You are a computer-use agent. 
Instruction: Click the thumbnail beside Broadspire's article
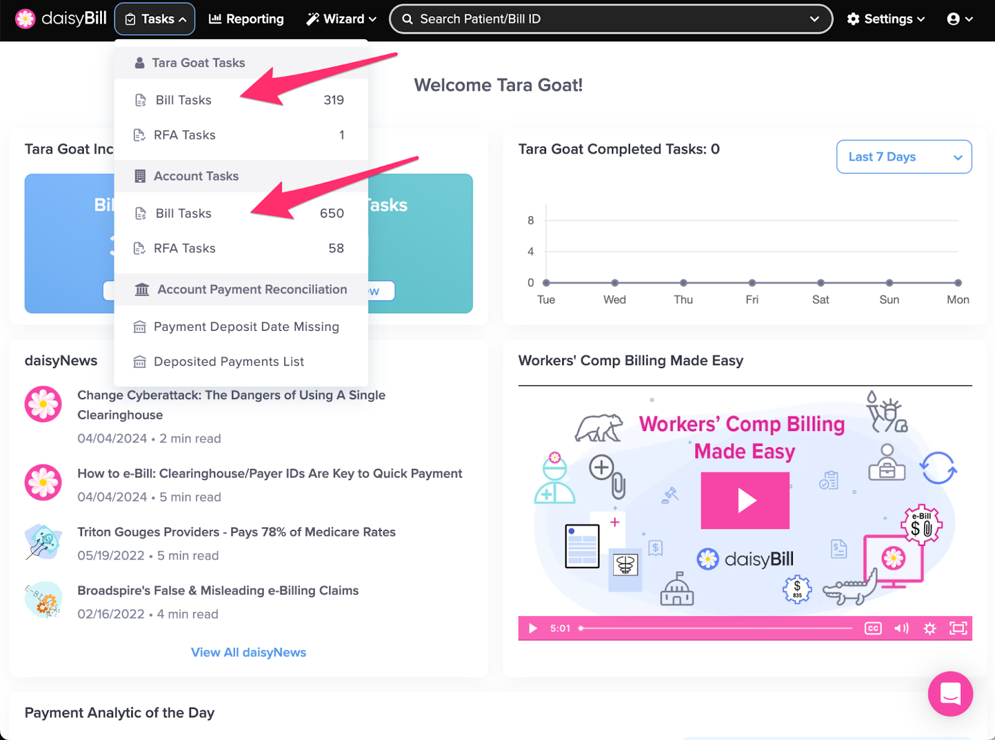click(x=43, y=599)
